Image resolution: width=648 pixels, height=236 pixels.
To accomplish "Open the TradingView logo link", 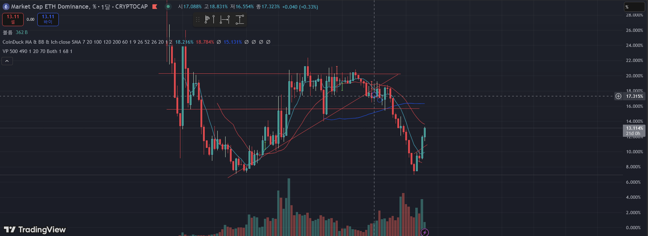I will click(35, 230).
